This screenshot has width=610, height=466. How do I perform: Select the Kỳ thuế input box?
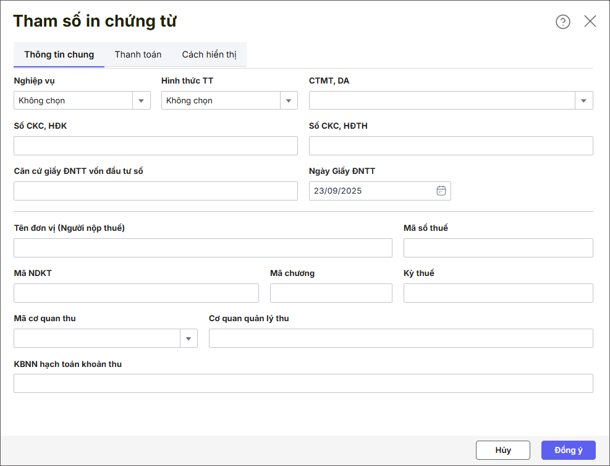(498, 293)
